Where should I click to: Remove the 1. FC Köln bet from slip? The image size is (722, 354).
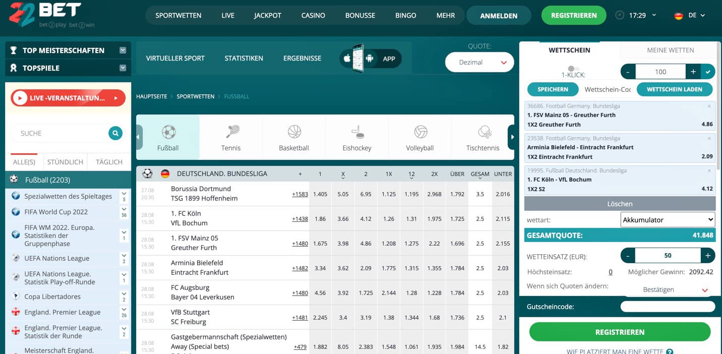click(709, 170)
